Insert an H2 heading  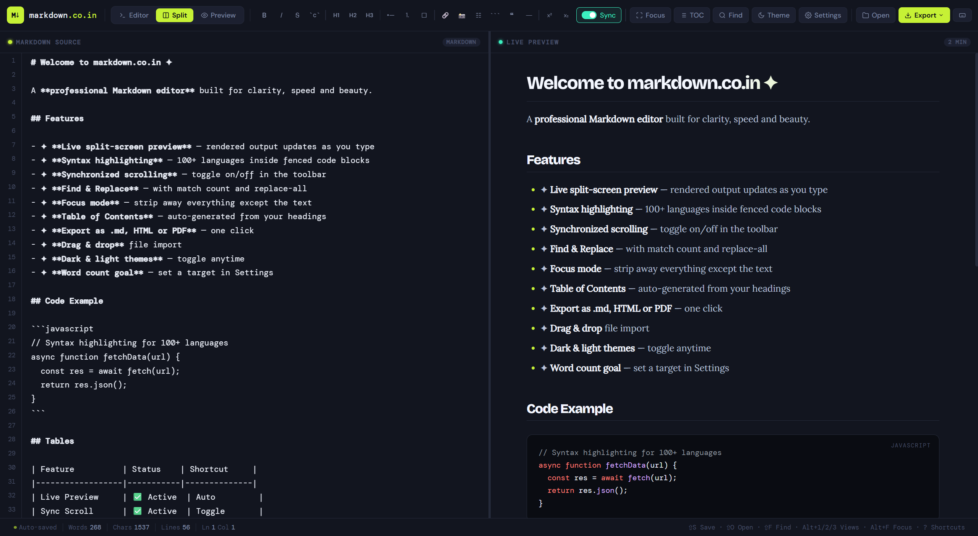point(353,15)
